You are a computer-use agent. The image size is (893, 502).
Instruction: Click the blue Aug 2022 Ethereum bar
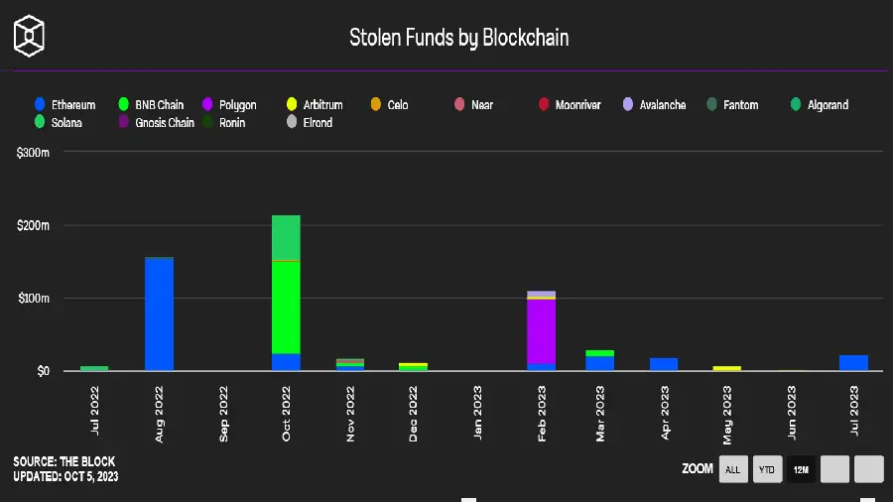point(159,314)
